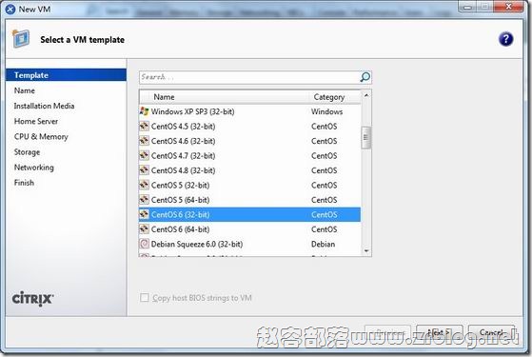Select CentOS 4.7 (32-bit) template

(x=249, y=155)
